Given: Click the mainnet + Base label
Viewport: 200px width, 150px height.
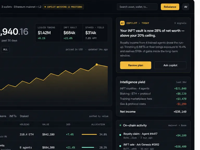Looking at the screenshot, I should (177, 125).
